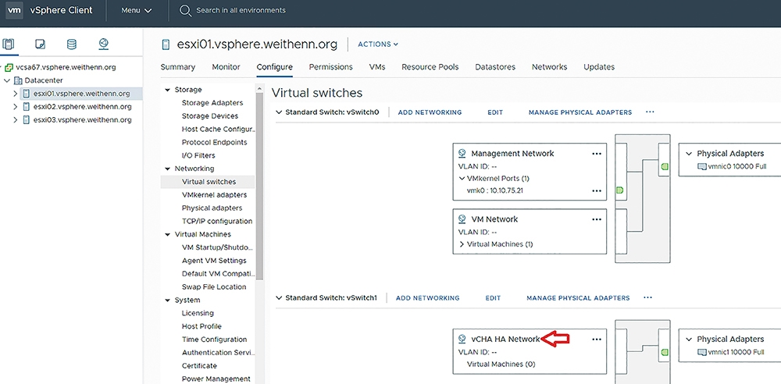This screenshot has height=384, width=781.
Task: Collapse the Storage section
Action: (167, 91)
